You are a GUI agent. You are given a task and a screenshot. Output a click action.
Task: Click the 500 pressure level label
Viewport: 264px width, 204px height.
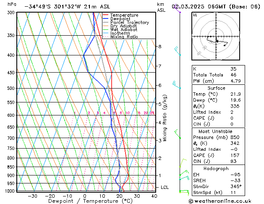click(x=12, y=89)
